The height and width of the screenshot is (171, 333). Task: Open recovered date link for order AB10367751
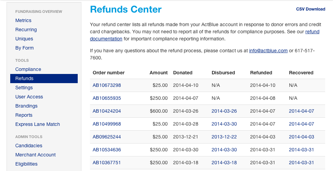coord(301,163)
